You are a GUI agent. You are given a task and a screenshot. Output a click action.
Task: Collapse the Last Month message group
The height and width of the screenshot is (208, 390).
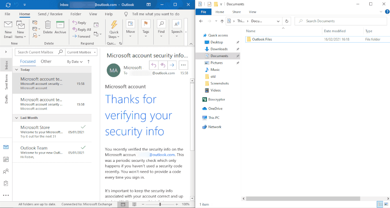coord(17,118)
